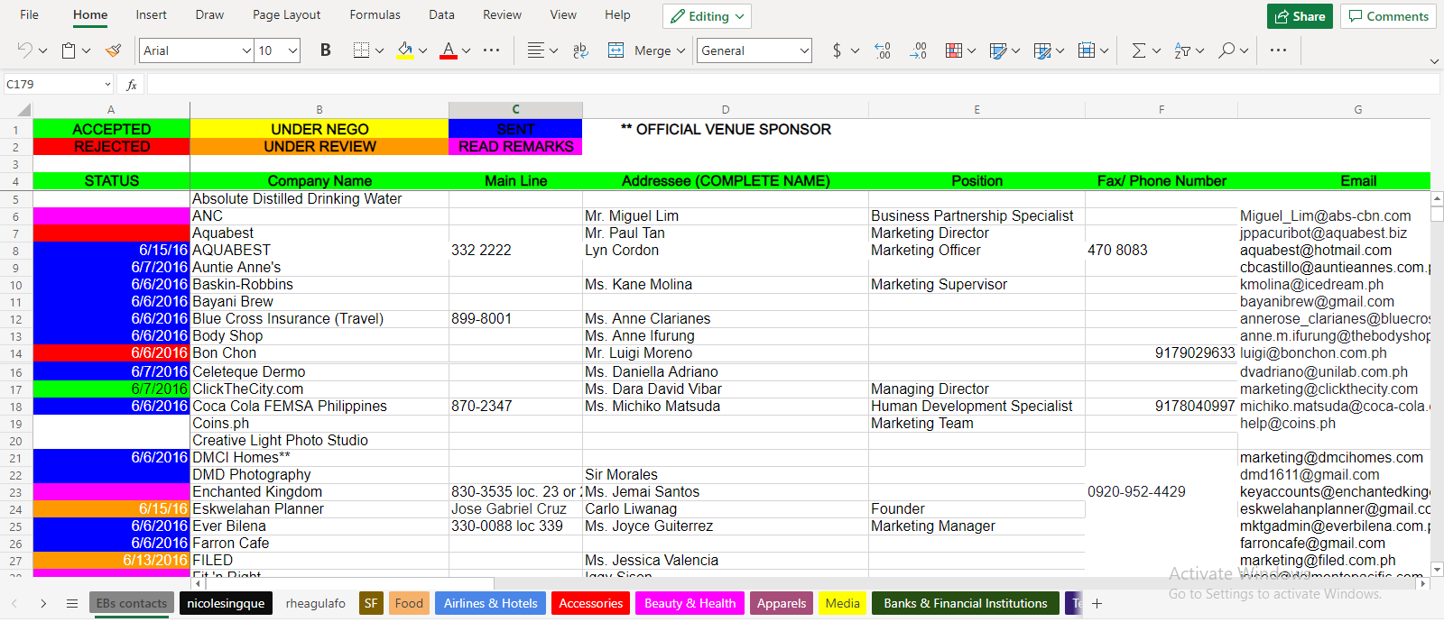
Task: Click the select all corner triangle
Action: coord(24,110)
